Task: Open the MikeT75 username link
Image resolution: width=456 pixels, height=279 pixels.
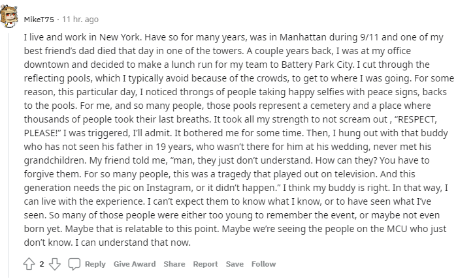Action: pyautogui.click(x=39, y=20)
